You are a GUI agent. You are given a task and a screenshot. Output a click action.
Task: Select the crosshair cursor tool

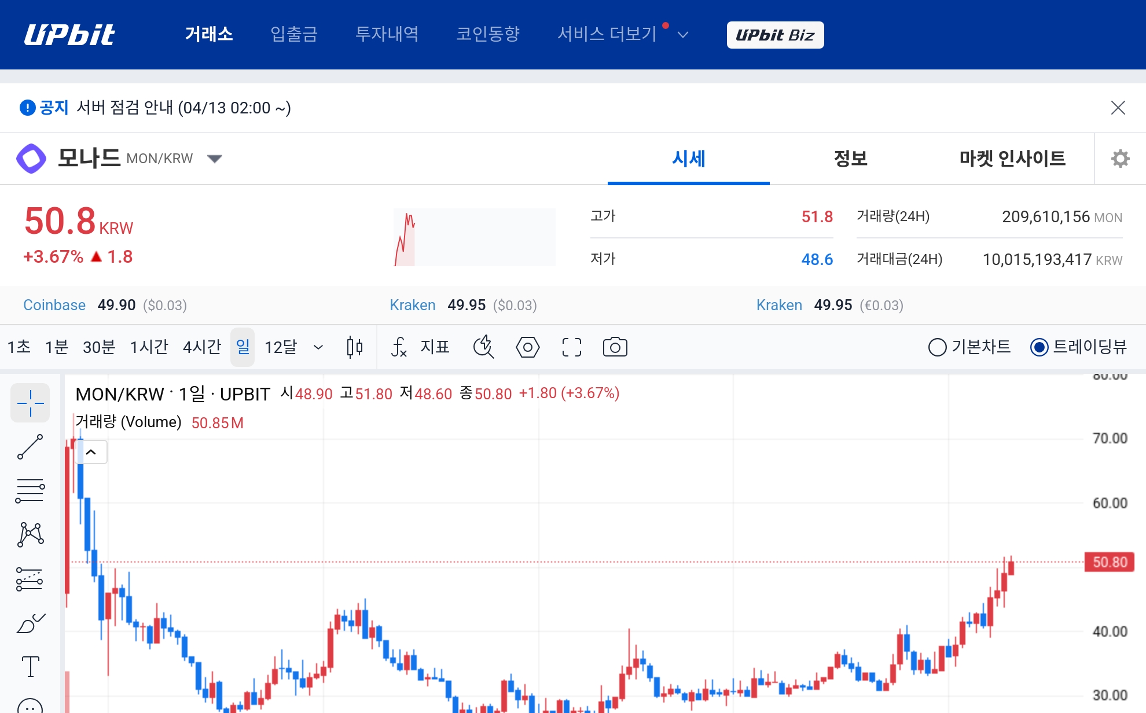click(30, 403)
